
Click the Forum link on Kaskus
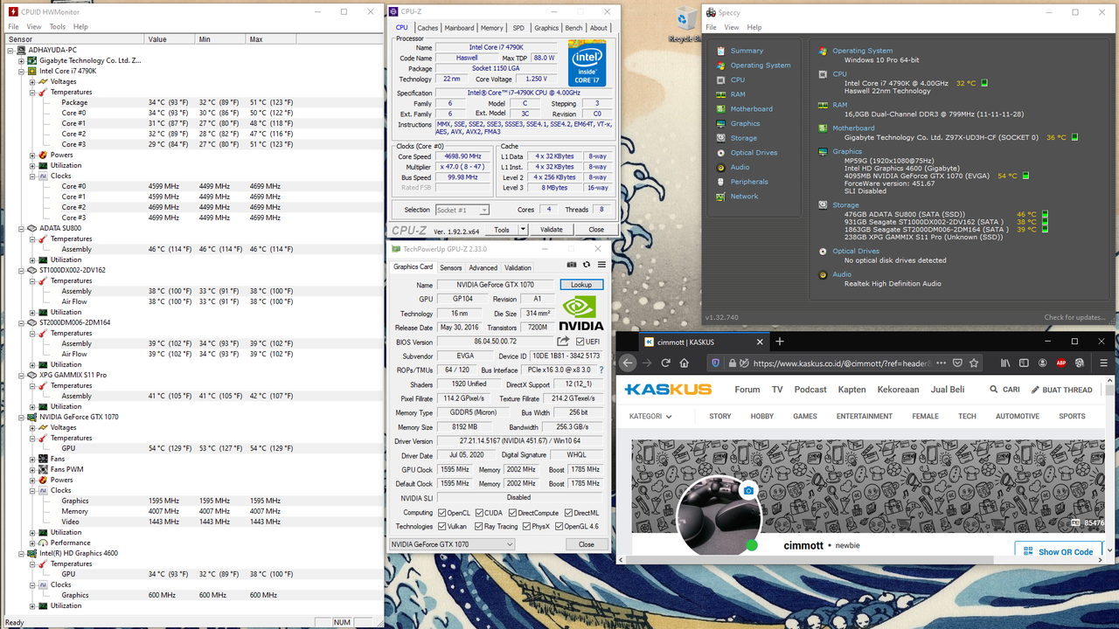(x=747, y=390)
